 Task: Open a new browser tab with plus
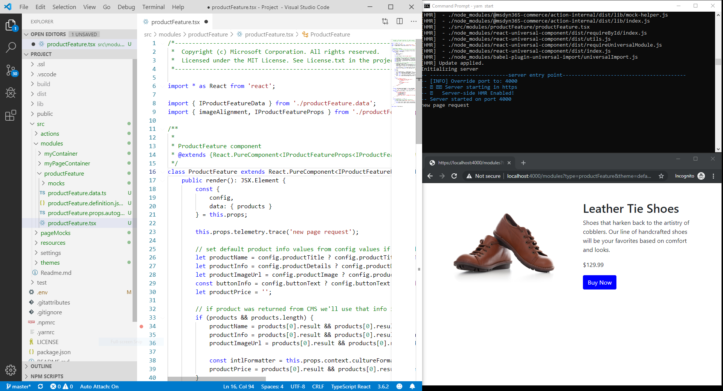pos(523,163)
